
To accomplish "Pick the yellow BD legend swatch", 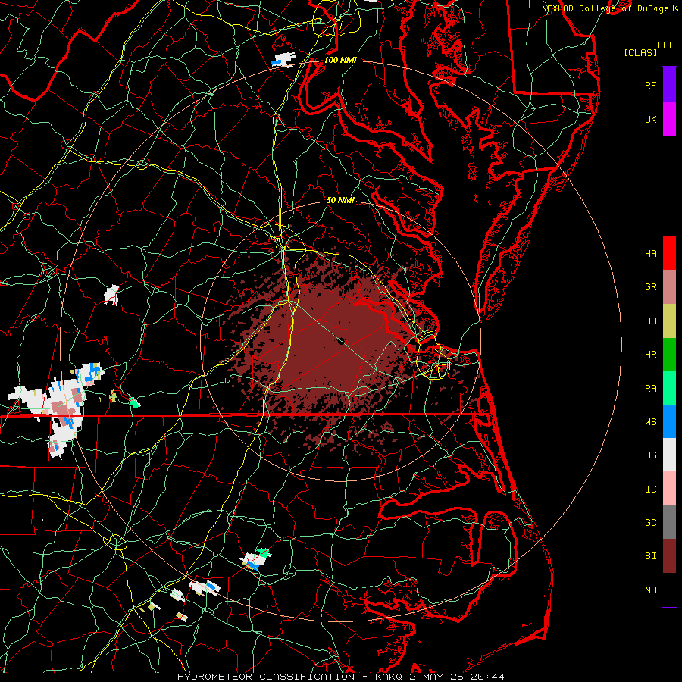I will pyautogui.click(x=669, y=321).
